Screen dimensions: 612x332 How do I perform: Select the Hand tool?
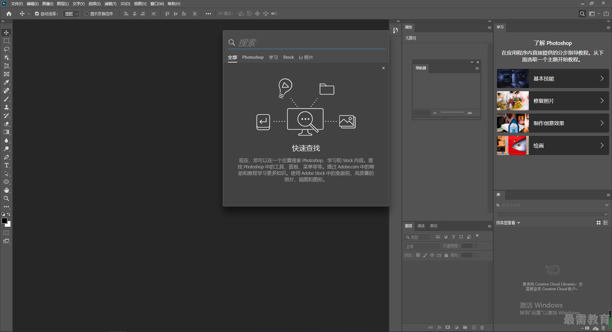[x=6, y=190]
